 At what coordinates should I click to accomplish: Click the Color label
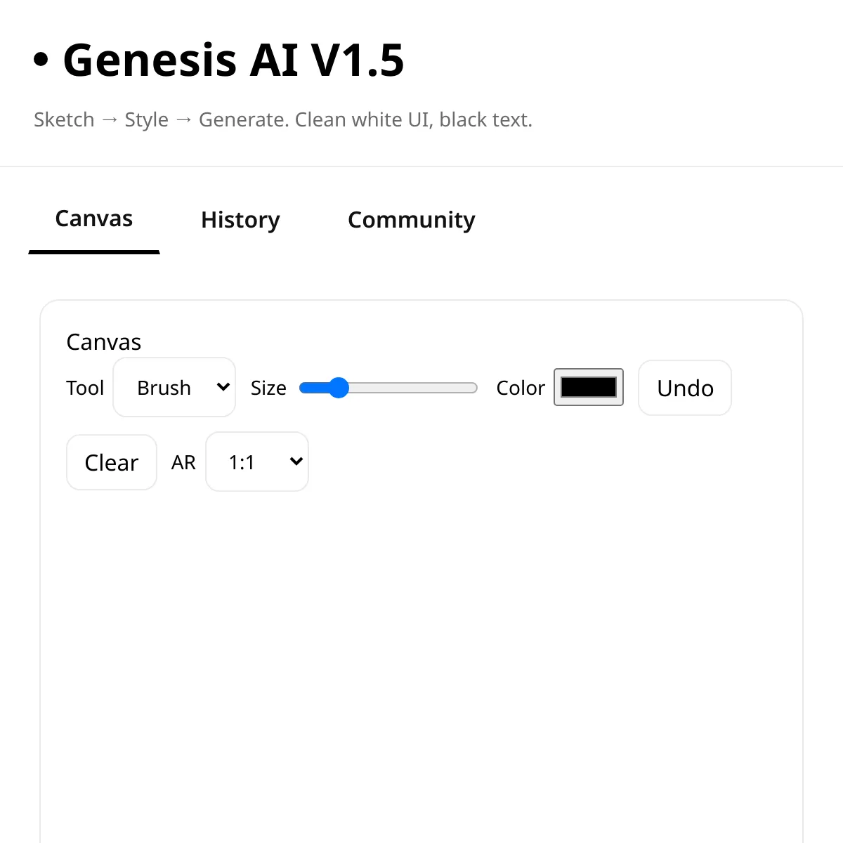tap(521, 388)
